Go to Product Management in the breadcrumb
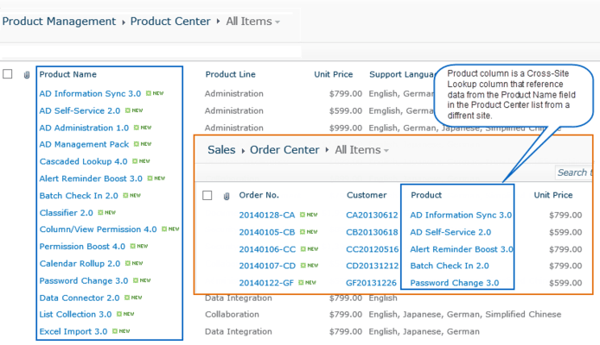600x345 pixels. pos(59,21)
